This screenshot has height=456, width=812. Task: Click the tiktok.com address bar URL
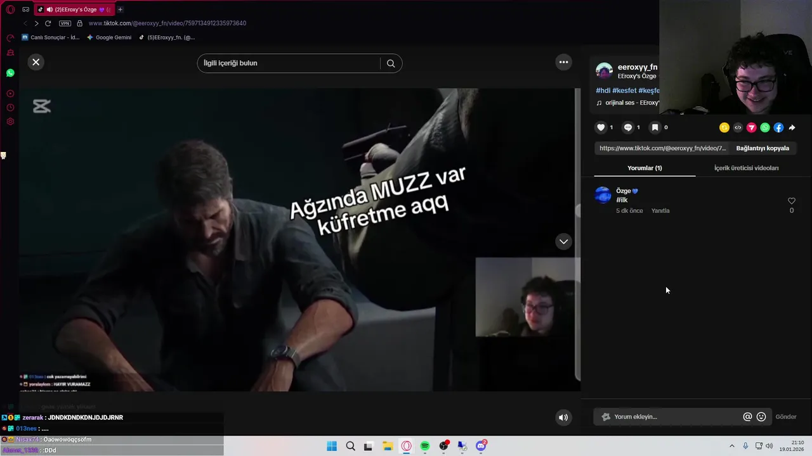(x=167, y=23)
